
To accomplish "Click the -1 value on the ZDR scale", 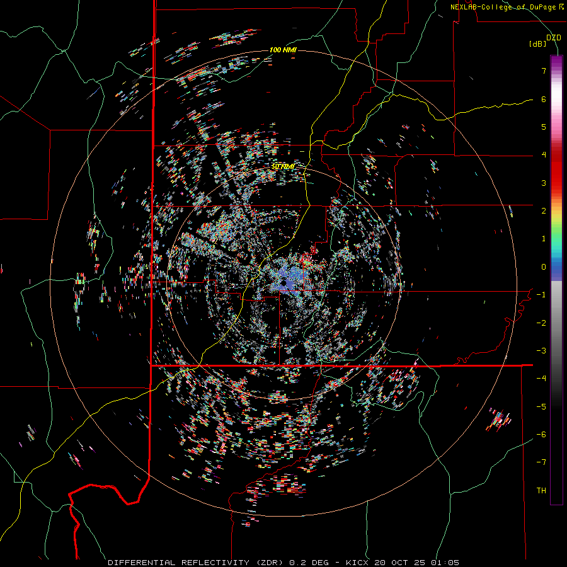I will [541, 295].
